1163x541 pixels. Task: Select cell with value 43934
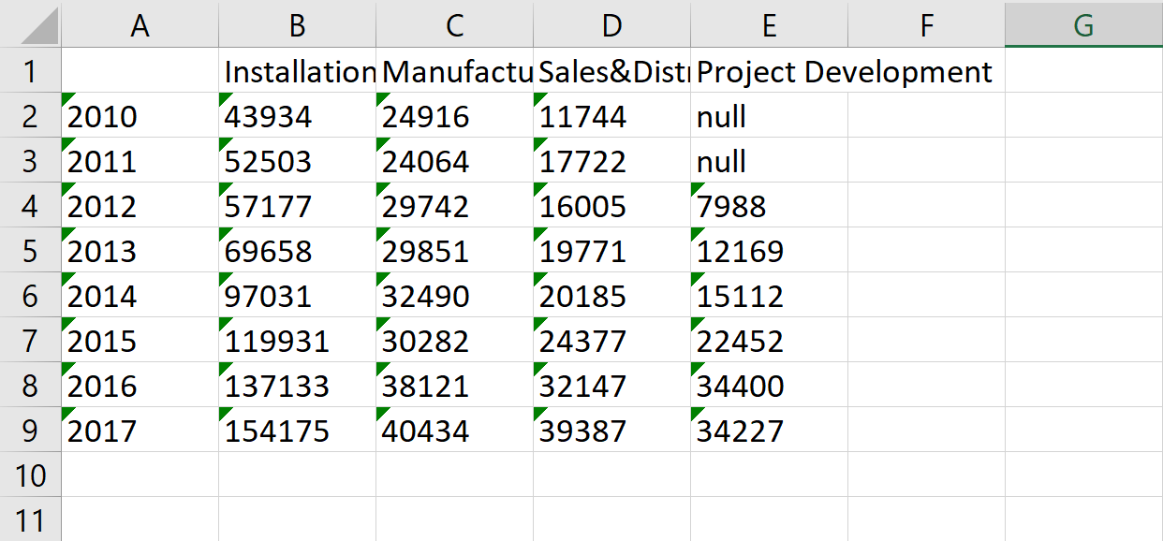point(297,116)
